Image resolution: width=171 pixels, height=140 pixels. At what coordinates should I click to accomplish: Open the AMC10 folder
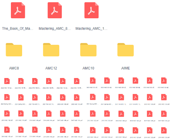(88, 50)
